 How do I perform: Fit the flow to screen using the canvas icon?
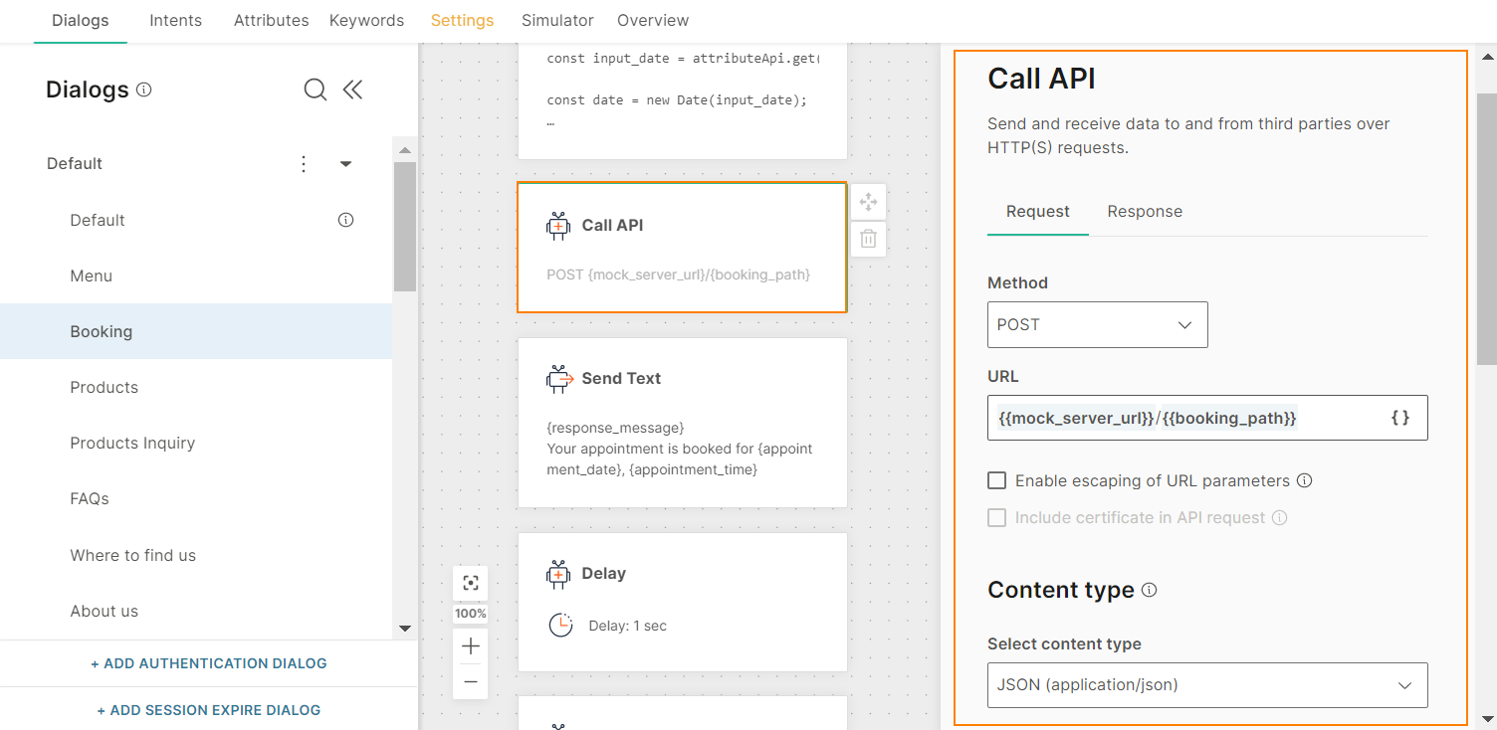470,583
